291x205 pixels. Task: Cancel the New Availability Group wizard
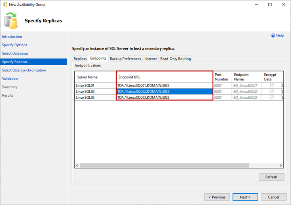click(273, 197)
